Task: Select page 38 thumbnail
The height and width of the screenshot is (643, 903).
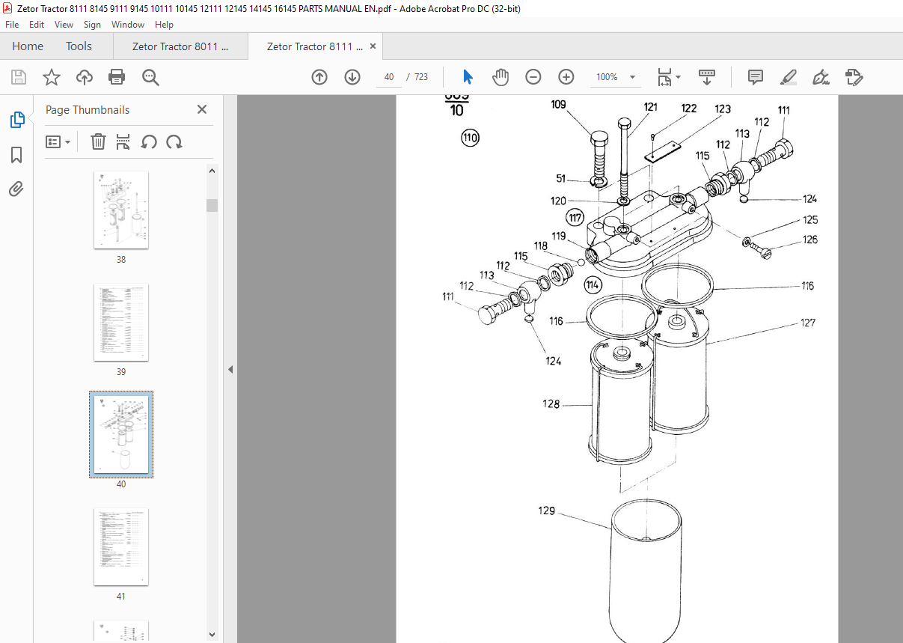Action: (121, 210)
